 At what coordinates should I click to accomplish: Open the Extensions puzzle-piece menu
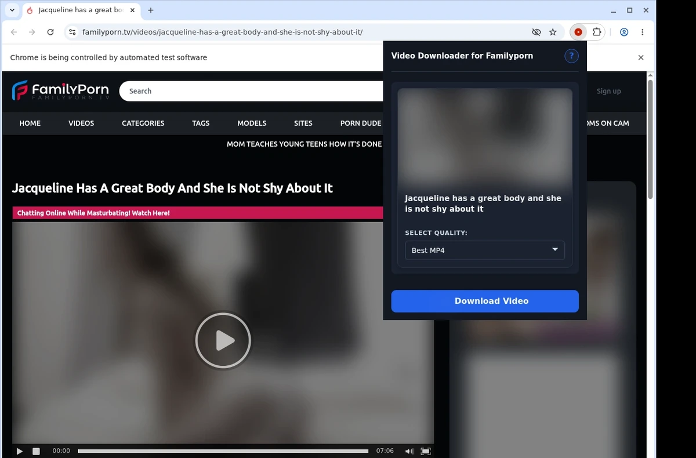pyautogui.click(x=597, y=32)
